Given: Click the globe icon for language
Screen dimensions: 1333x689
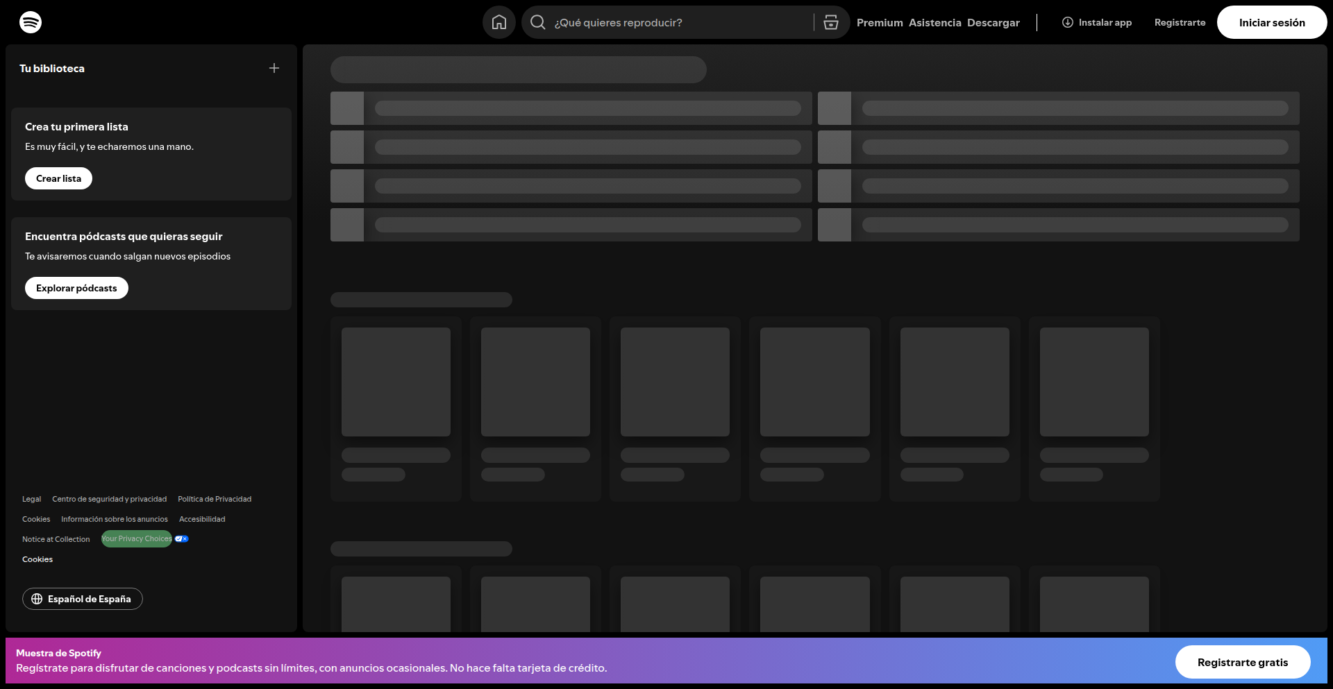Looking at the screenshot, I should click(37, 599).
